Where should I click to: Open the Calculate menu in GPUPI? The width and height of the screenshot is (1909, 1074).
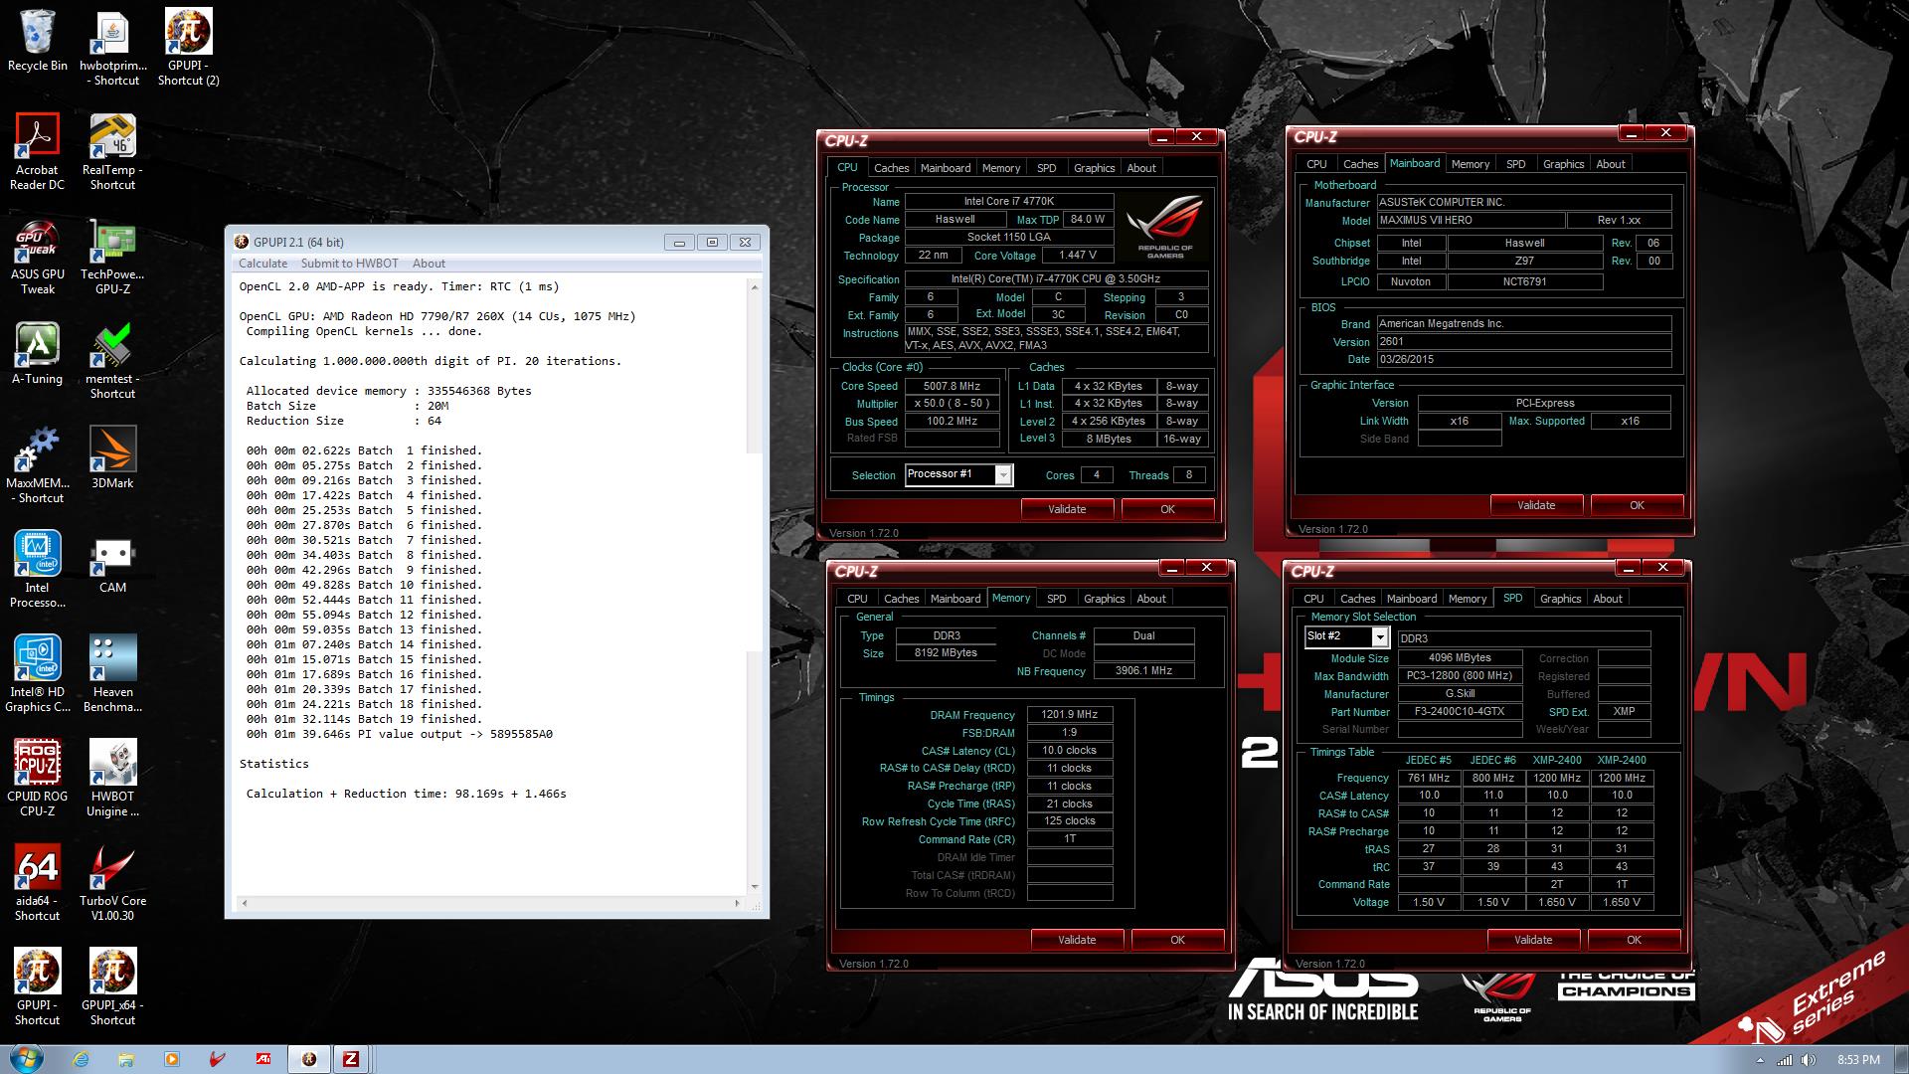[x=262, y=264]
